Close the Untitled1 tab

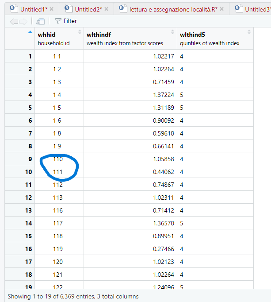(x=52, y=9)
